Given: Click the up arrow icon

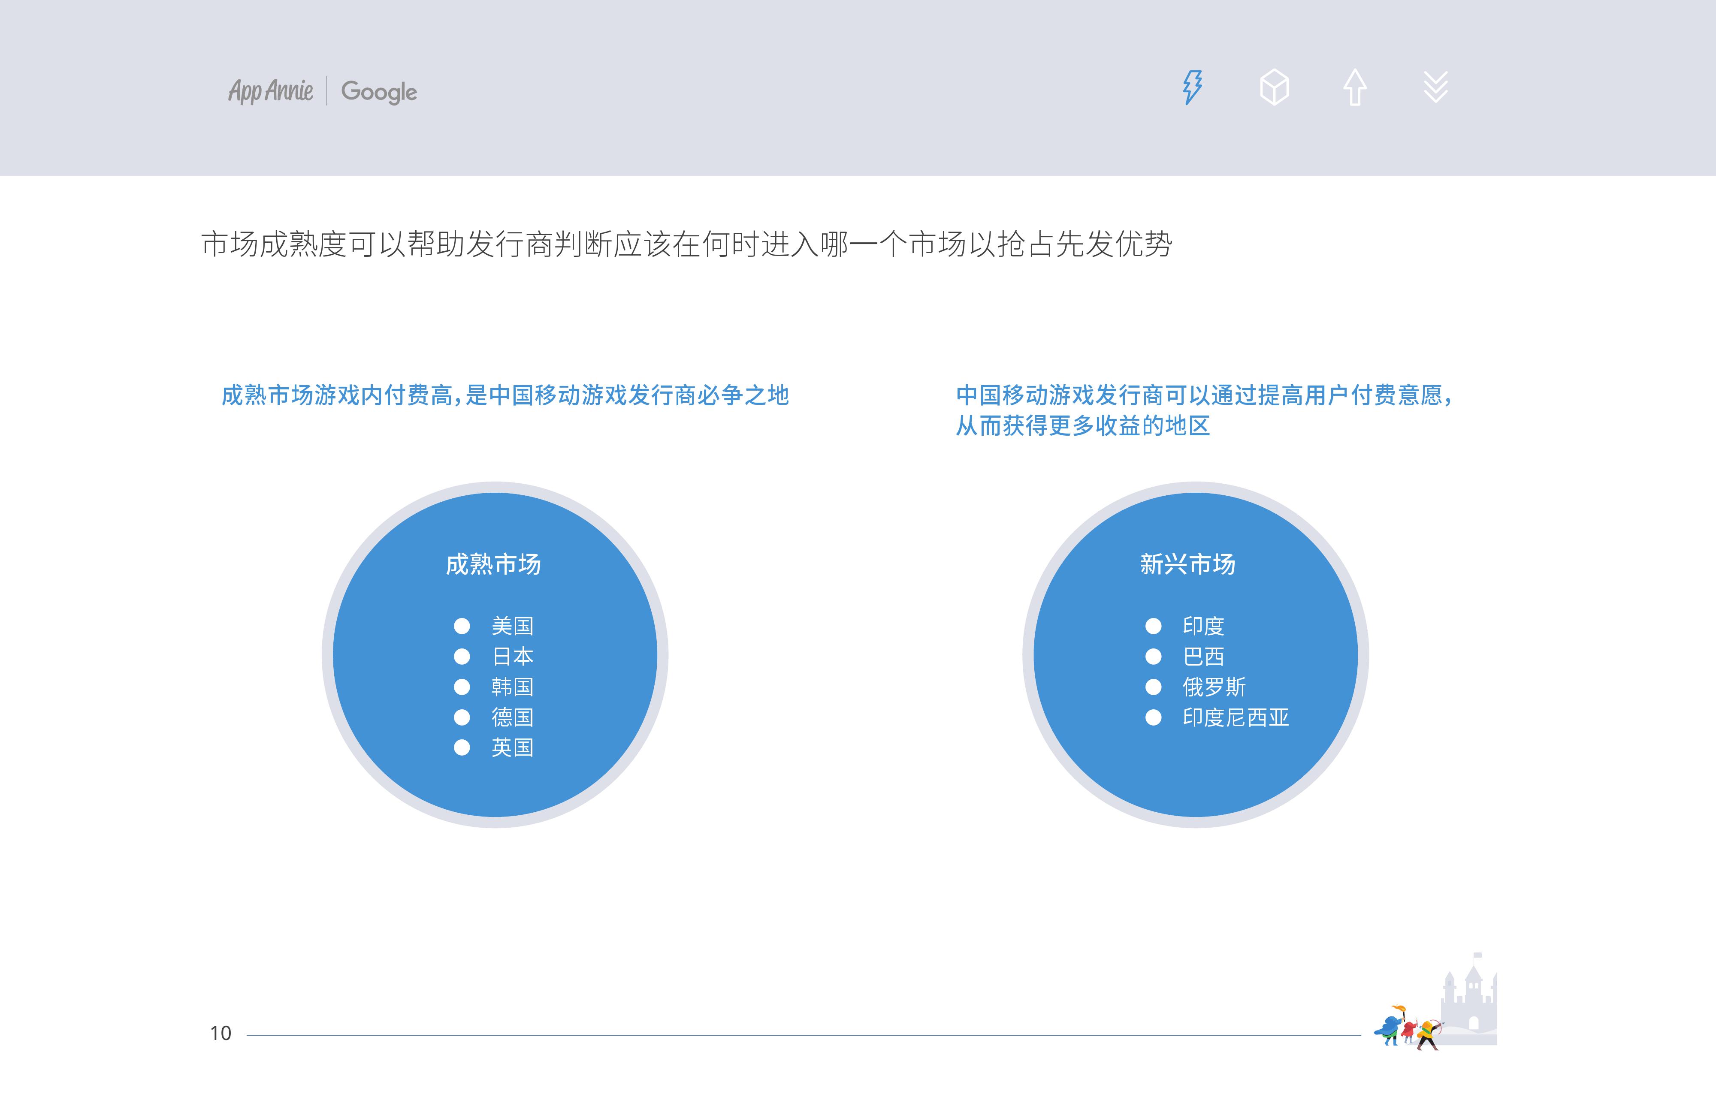Looking at the screenshot, I should [x=1355, y=87].
